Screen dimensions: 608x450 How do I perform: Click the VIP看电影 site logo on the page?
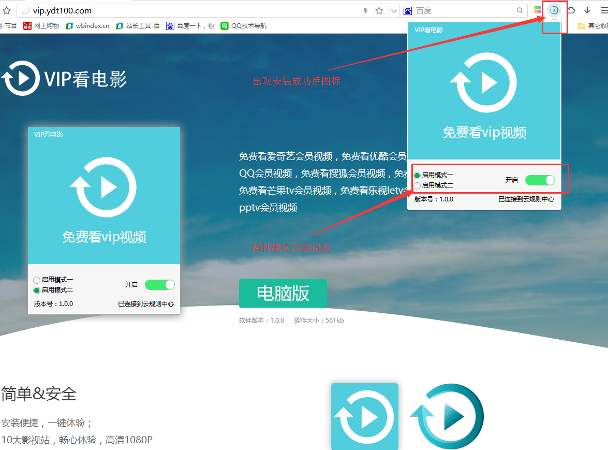coord(64,78)
